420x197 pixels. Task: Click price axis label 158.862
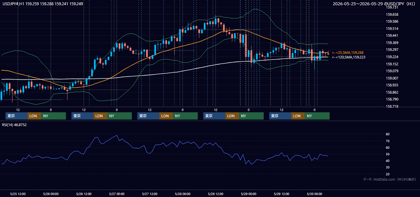(x=392, y=92)
